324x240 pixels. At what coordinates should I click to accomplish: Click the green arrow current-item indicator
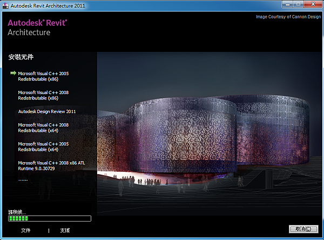coord(13,73)
